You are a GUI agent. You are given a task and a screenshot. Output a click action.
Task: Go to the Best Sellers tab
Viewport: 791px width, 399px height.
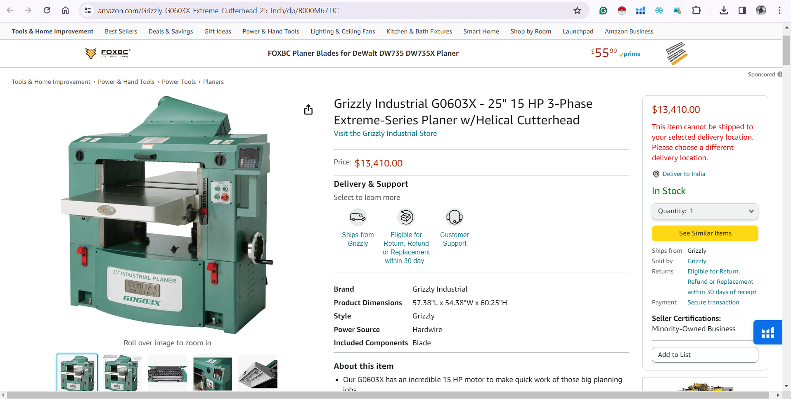pos(121,31)
